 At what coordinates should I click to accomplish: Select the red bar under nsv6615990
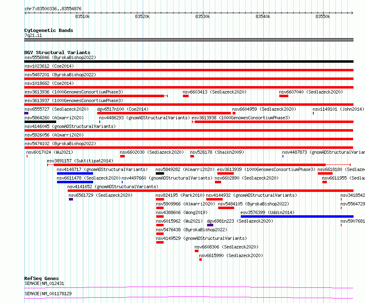(x=201, y=260)
